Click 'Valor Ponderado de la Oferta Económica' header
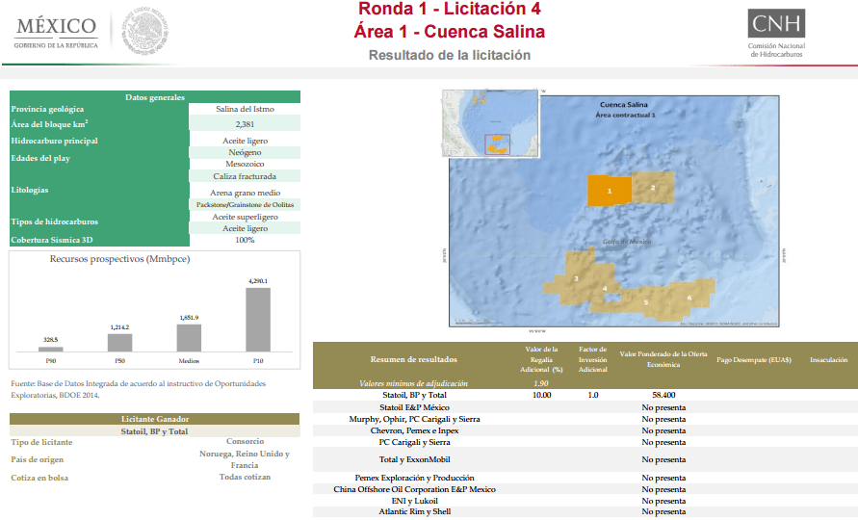858x520 pixels. 663,359
